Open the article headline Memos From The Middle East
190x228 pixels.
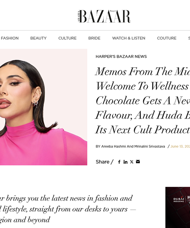point(143,101)
